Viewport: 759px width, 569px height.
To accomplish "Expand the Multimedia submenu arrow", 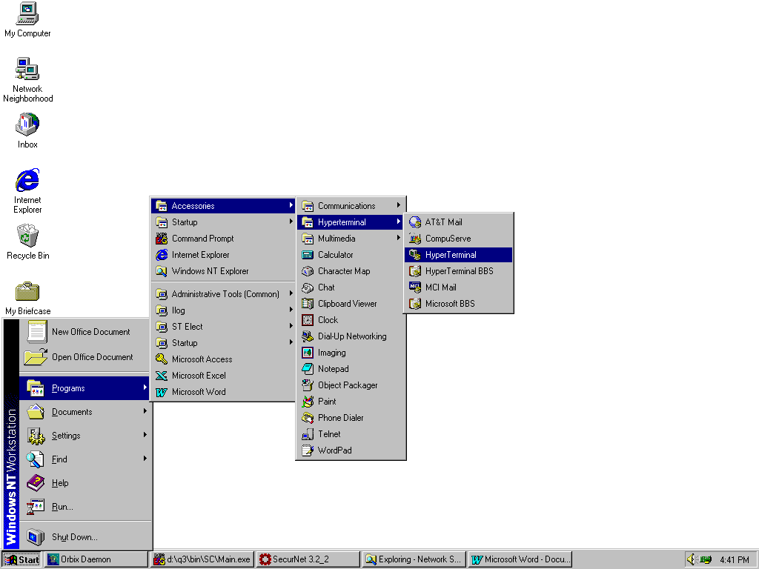I will (398, 238).
